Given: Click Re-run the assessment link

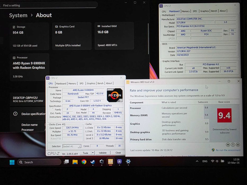Looking at the screenshot, I should [228, 150].
